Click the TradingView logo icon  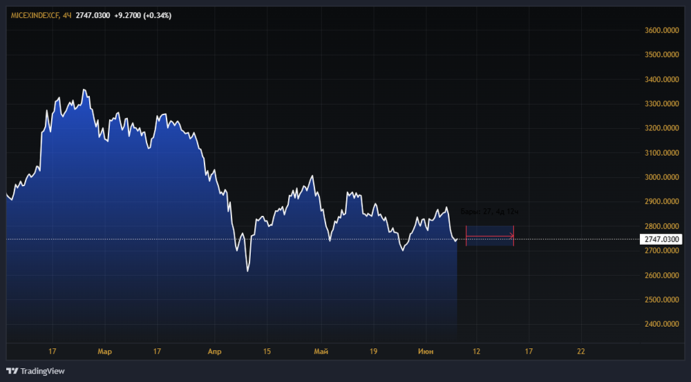pos(12,371)
